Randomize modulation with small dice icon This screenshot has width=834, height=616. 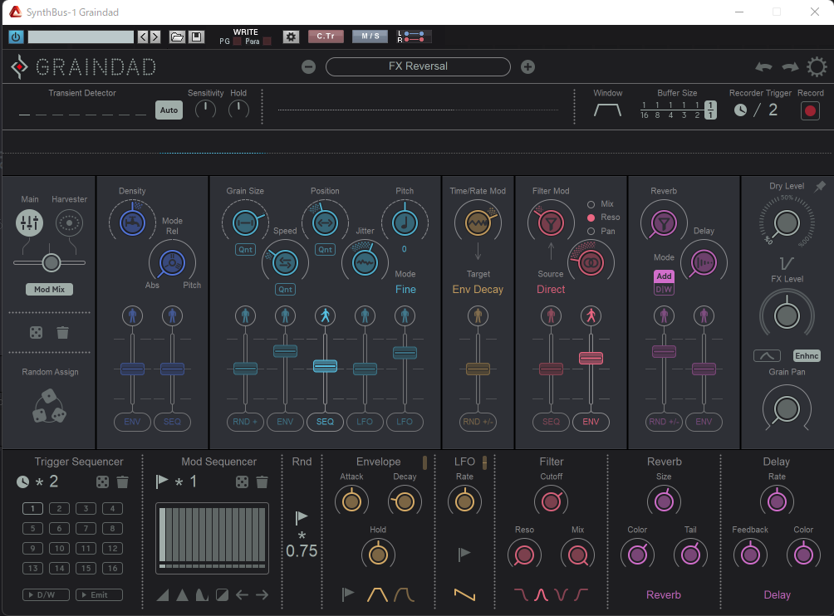point(37,333)
